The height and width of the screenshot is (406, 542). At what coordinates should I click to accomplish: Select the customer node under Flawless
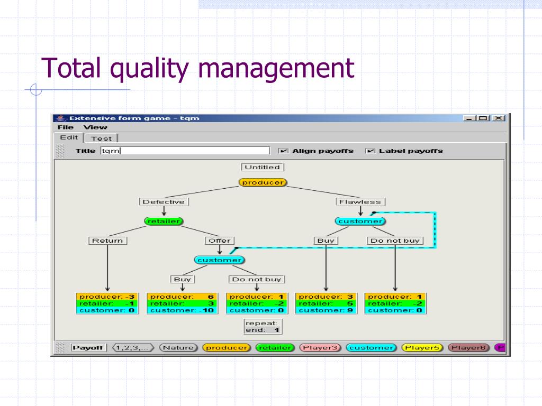360,222
